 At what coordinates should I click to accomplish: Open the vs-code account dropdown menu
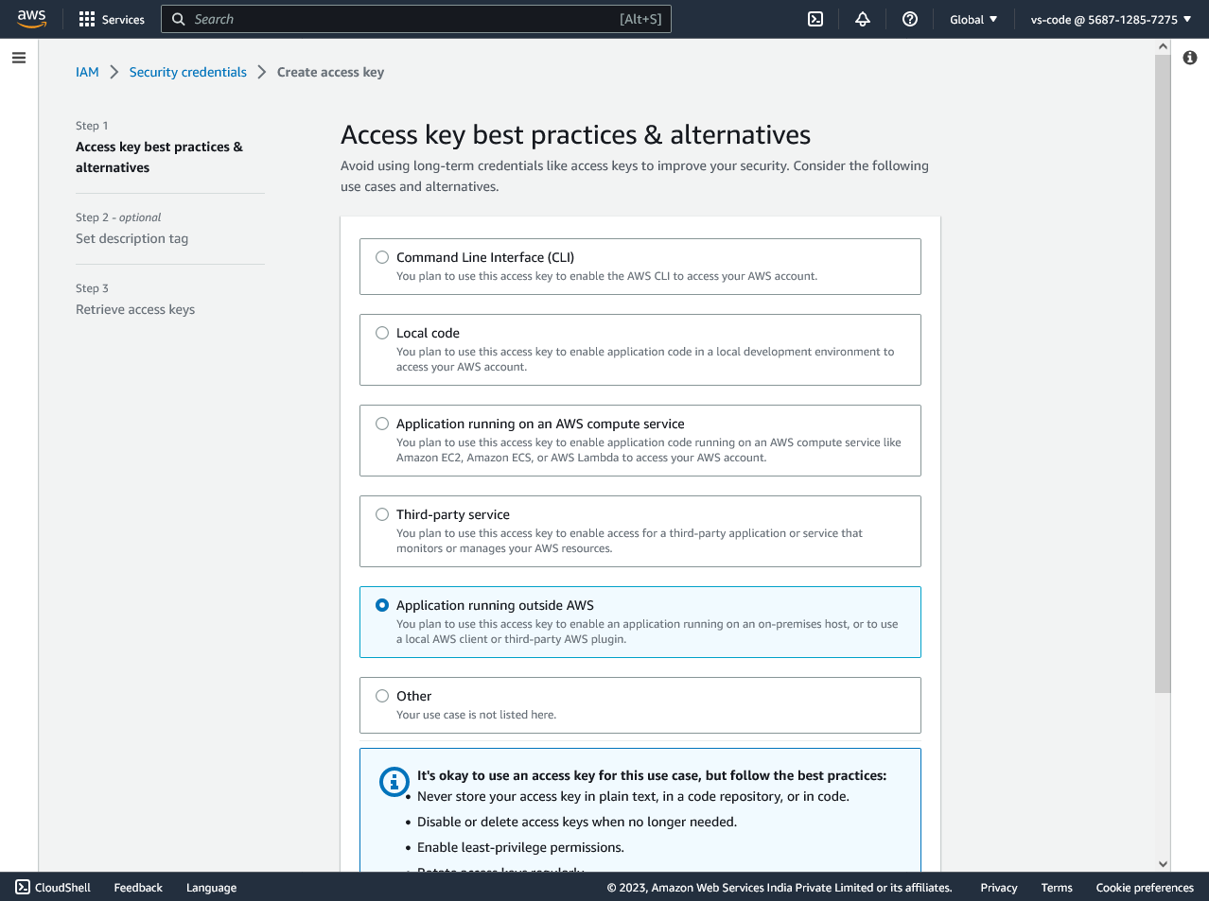pyautogui.click(x=1111, y=19)
